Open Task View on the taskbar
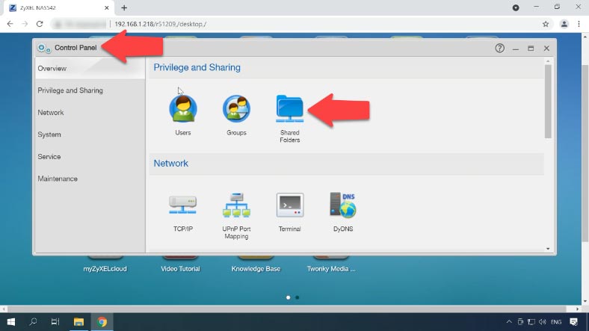 [55, 321]
